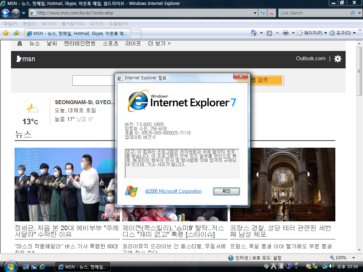Click the page vertical scrollbar thumb
The image size is (363, 272).
pyautogui.click(x=359, y=71)
